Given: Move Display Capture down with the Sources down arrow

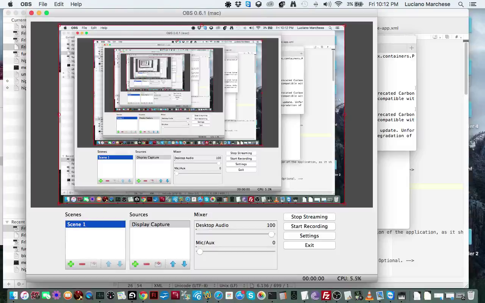Looking at the screenshot, I should 185,264.
